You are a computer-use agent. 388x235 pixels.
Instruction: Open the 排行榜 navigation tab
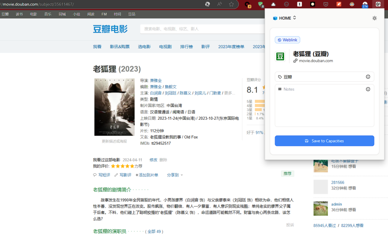(186, 46)
